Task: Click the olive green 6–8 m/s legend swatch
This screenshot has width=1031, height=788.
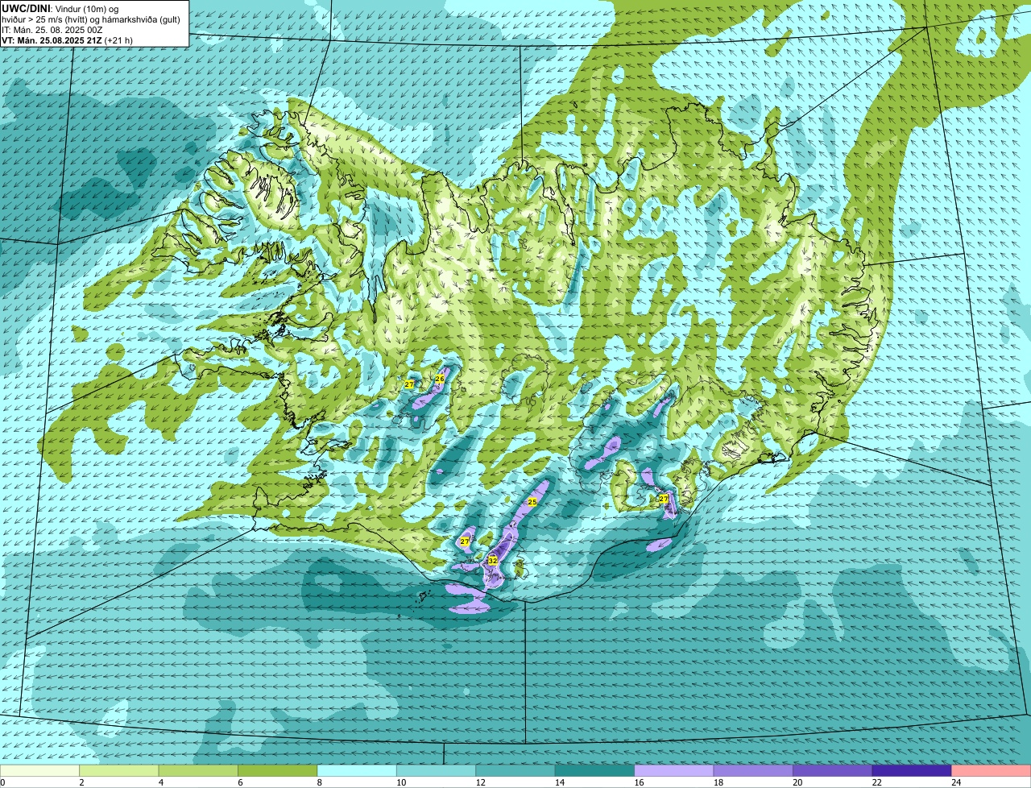Action: (278, 771)
